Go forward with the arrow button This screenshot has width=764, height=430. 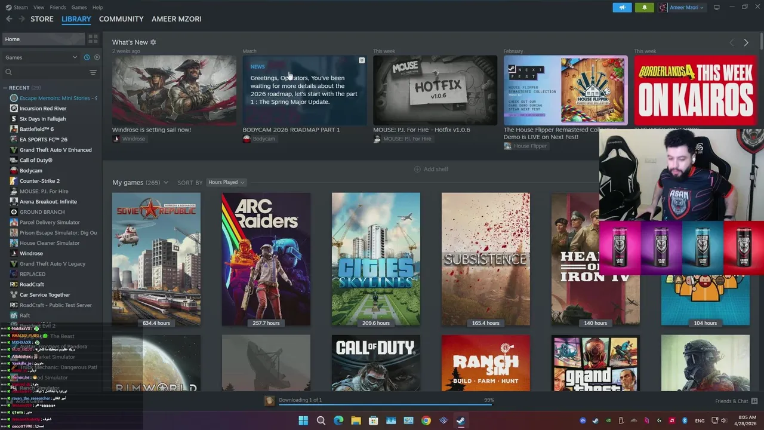click(22, 19)
